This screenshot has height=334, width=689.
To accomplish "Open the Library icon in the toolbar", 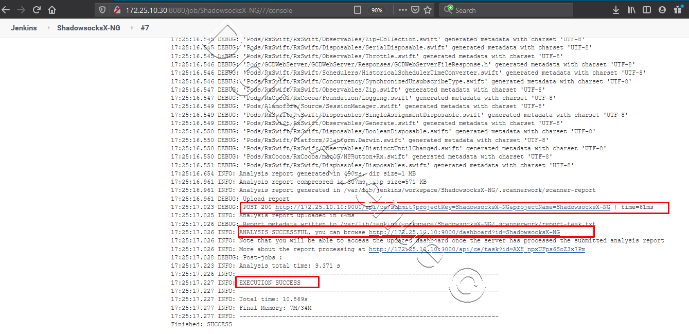I will (x=631, y=9).
